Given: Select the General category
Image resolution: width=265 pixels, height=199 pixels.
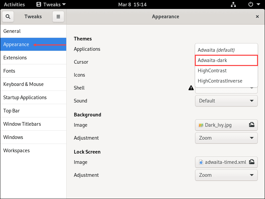Looking at the screenshot, I should [33, 31].
